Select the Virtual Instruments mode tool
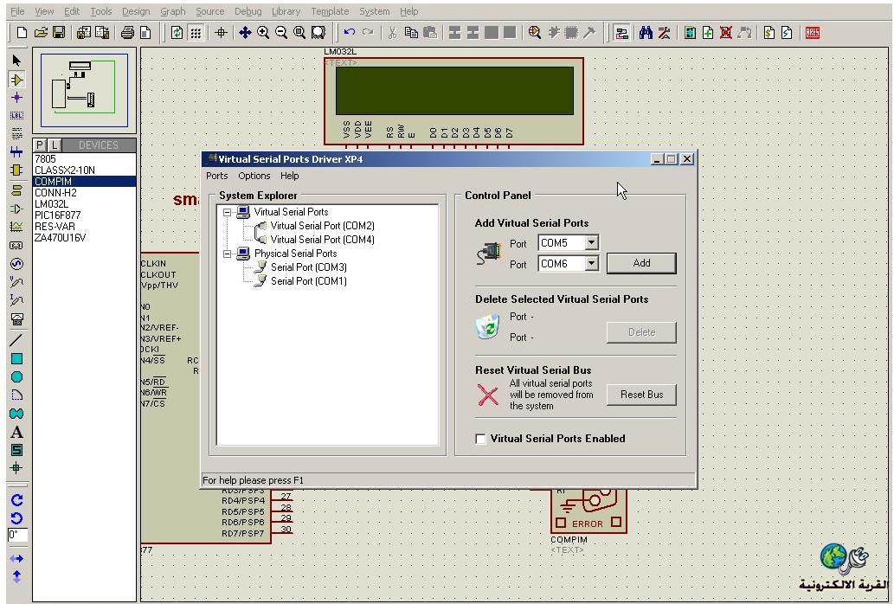The width and height of the screenshot is (894, 604). [16, 318]
